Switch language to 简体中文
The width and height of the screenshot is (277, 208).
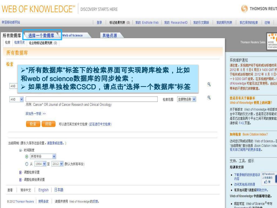click(x=26, y=190)
